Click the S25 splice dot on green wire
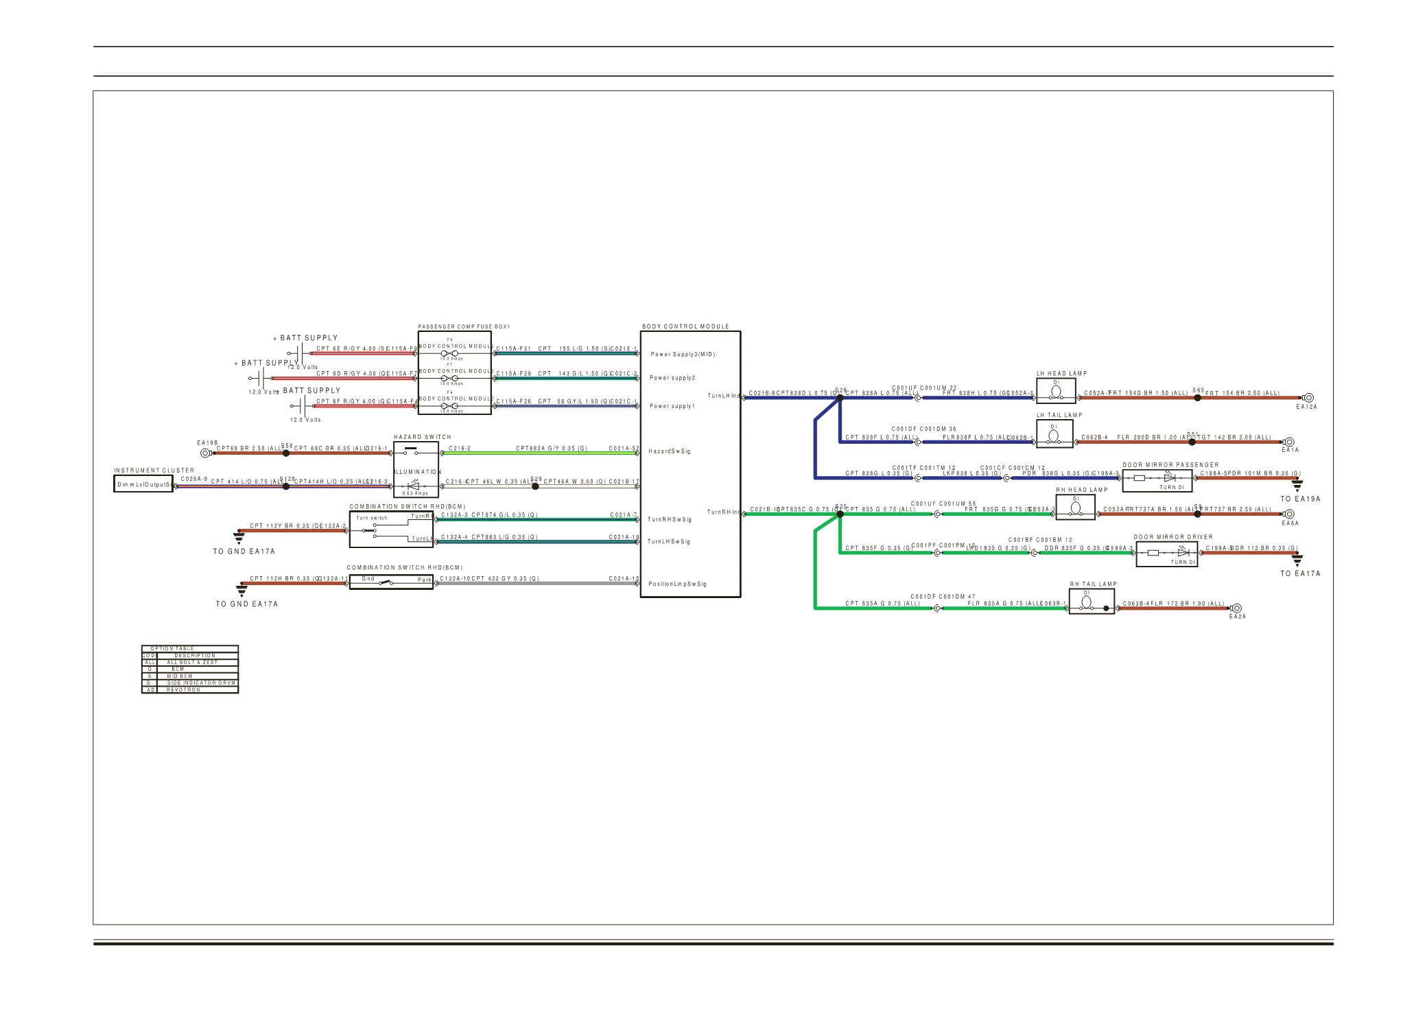Viewport: 1427px width, 1009px height. (840, 514)
